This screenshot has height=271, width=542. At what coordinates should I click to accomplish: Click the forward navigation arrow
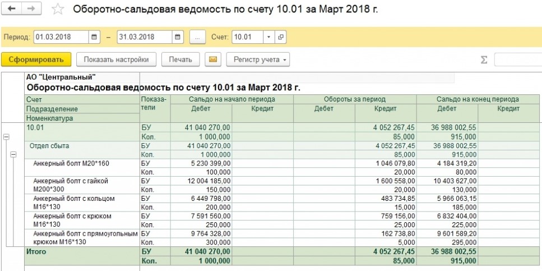[x=31, y=9]
